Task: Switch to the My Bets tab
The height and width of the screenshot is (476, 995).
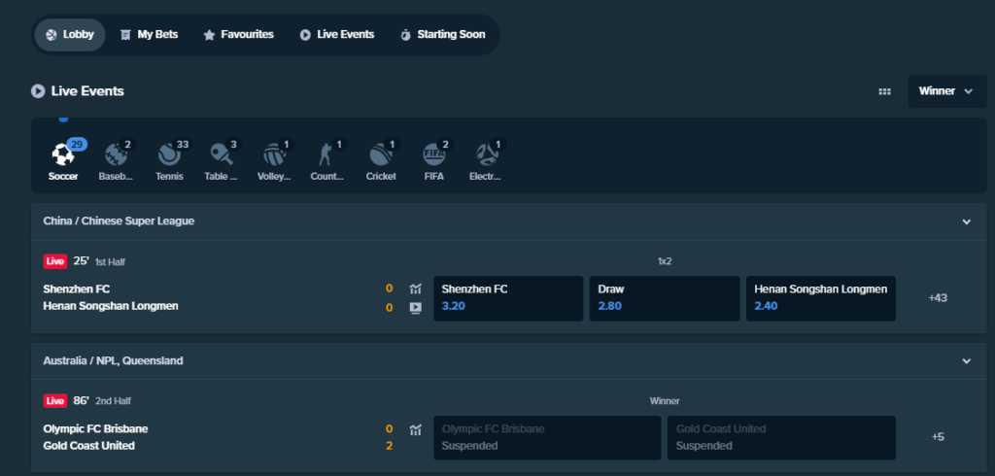Action: tap(149, 34)
